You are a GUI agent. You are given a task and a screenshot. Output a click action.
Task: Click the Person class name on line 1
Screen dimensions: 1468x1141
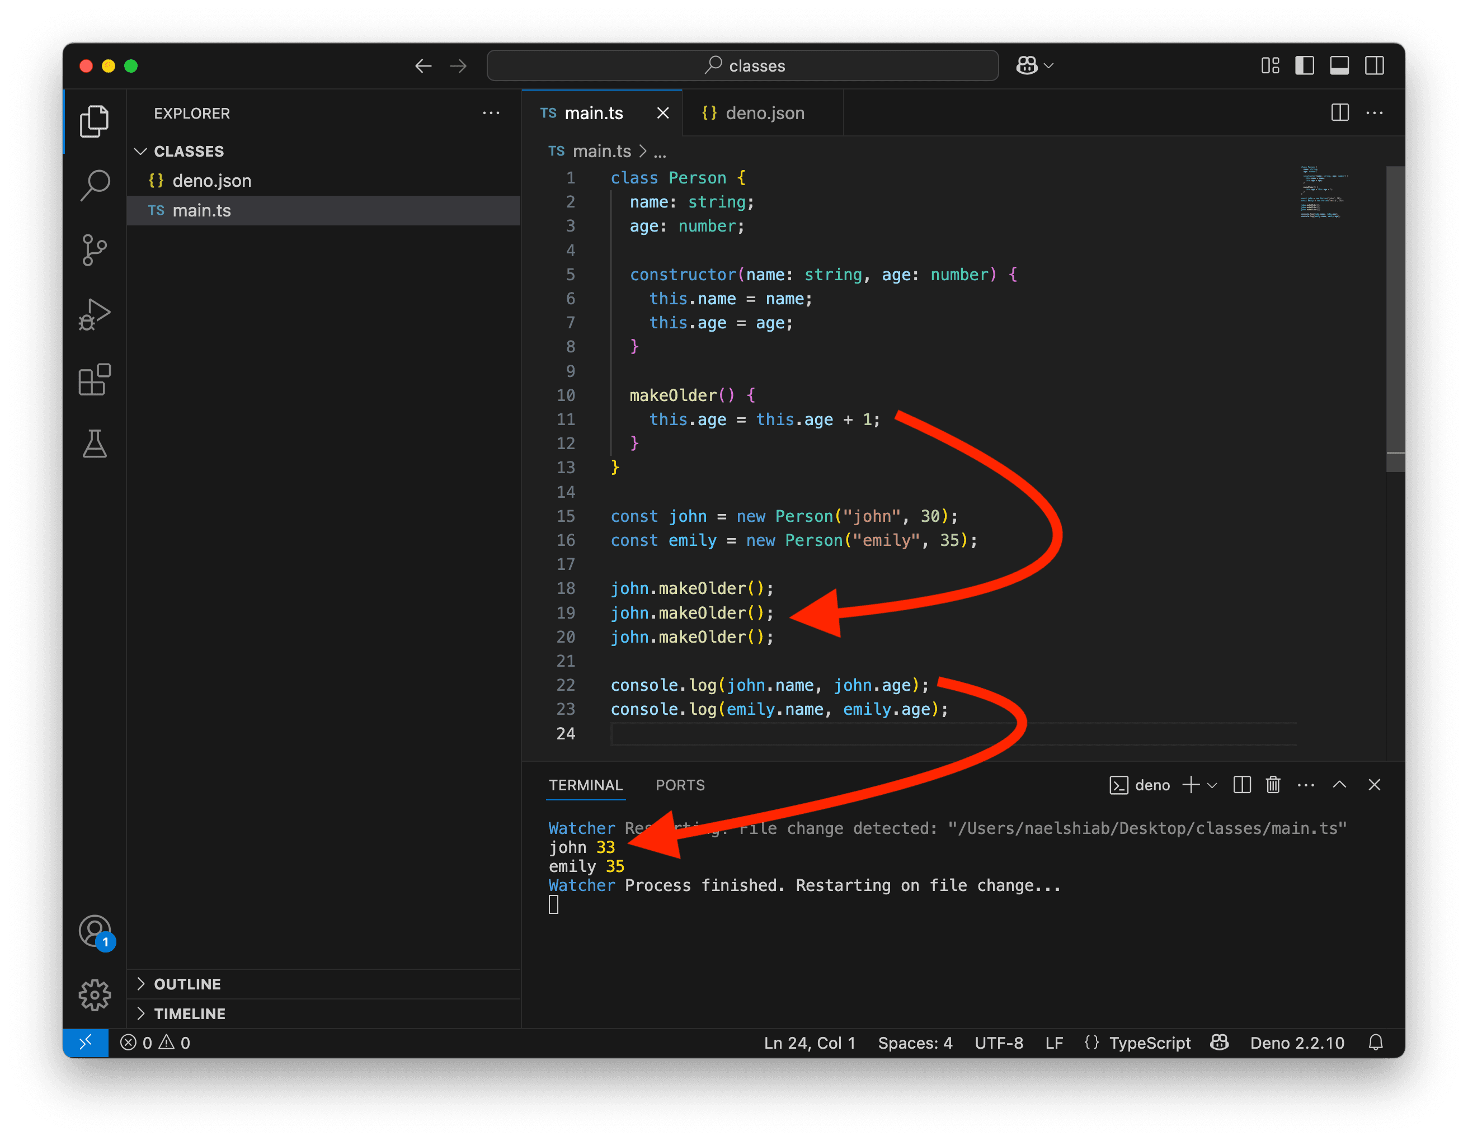pos(697,178)
